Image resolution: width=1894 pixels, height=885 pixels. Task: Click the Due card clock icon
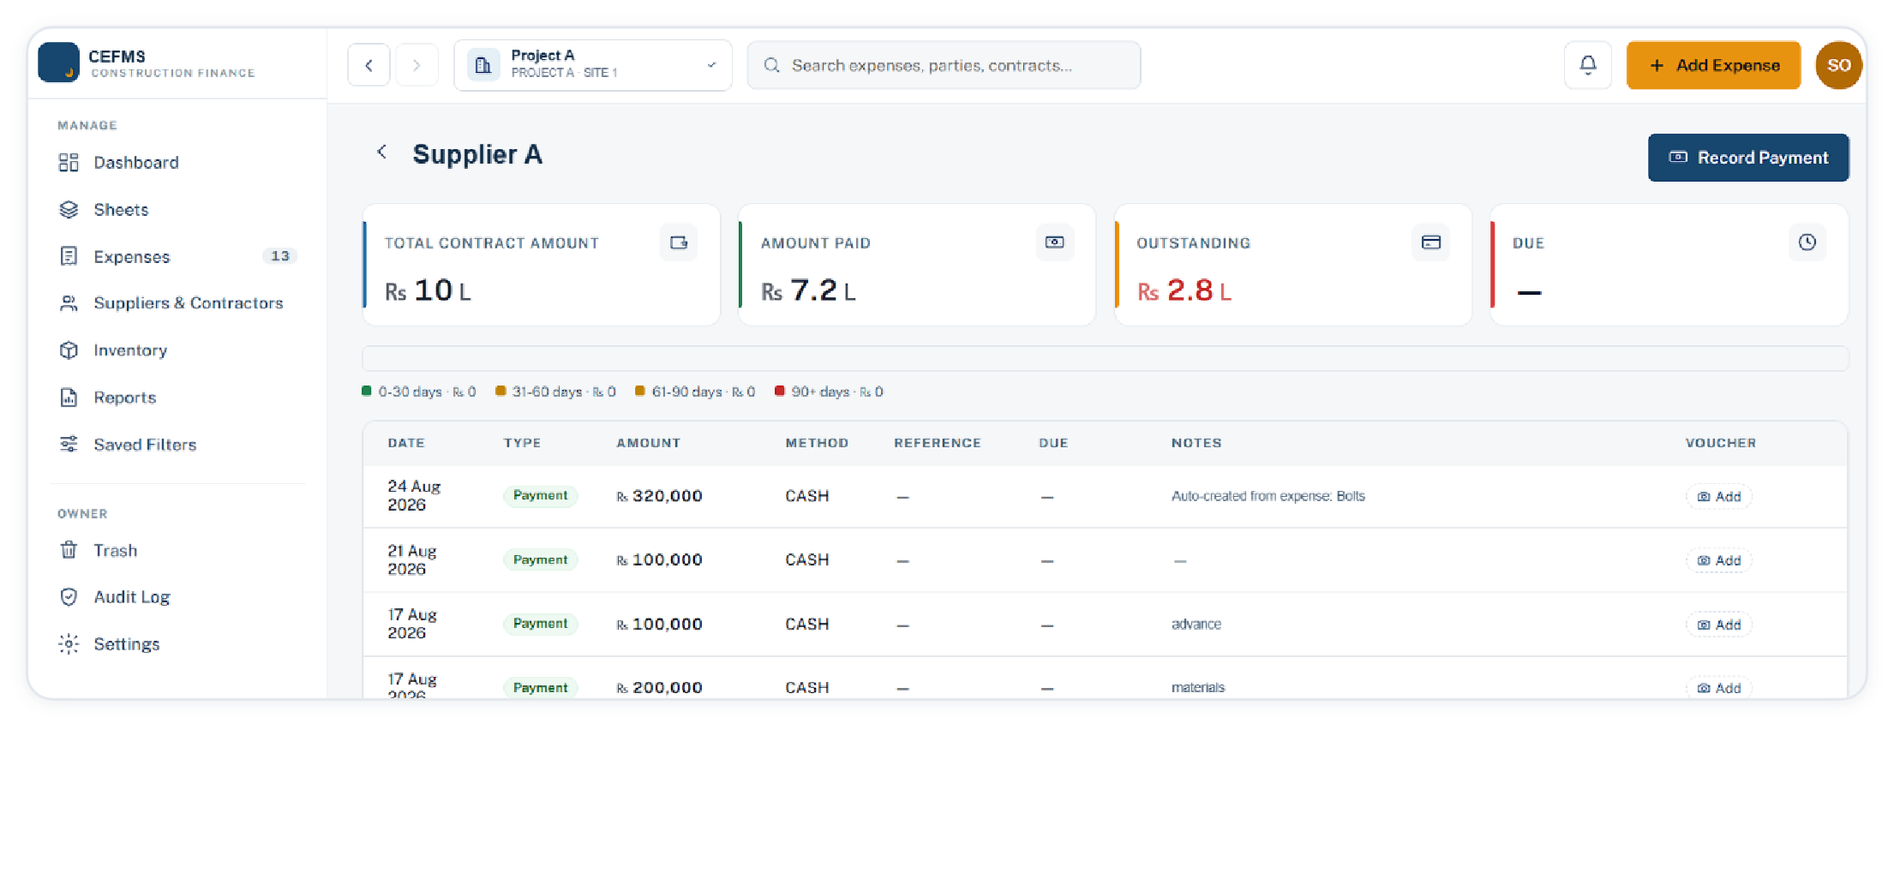[1807, 242]
